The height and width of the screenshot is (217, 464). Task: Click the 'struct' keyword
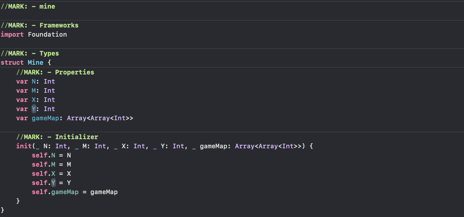tap(12, 62)
